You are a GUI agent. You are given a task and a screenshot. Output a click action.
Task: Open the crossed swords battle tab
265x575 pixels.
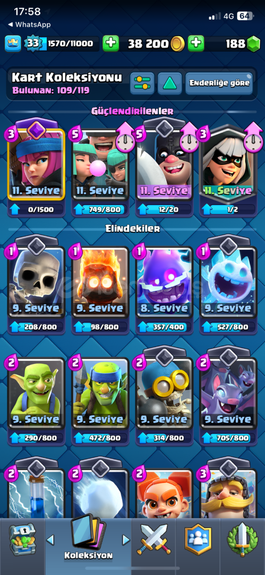153,539
